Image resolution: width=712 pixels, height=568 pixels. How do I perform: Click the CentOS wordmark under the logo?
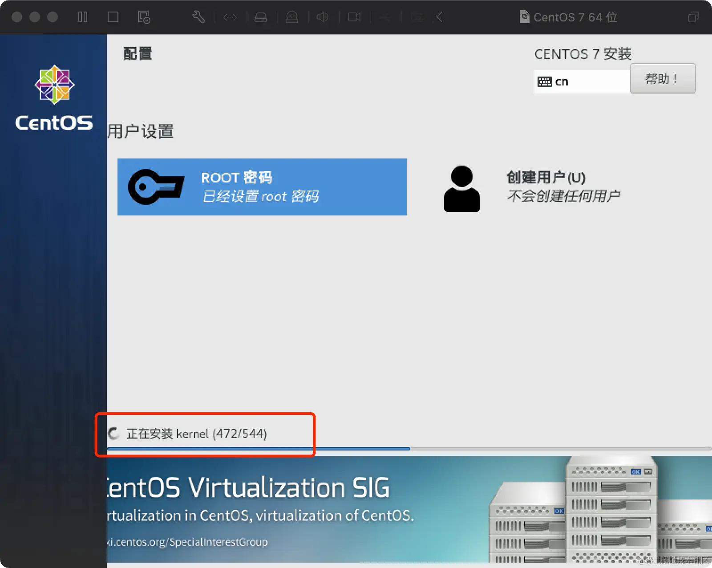54,123
